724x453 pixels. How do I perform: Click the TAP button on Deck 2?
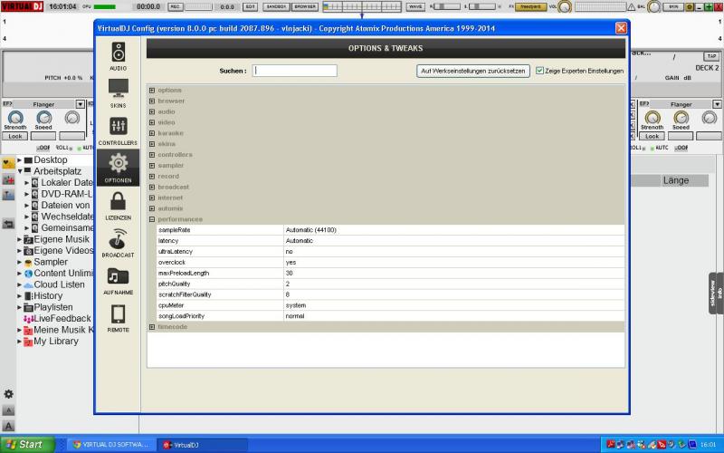[x=711, y=56]
